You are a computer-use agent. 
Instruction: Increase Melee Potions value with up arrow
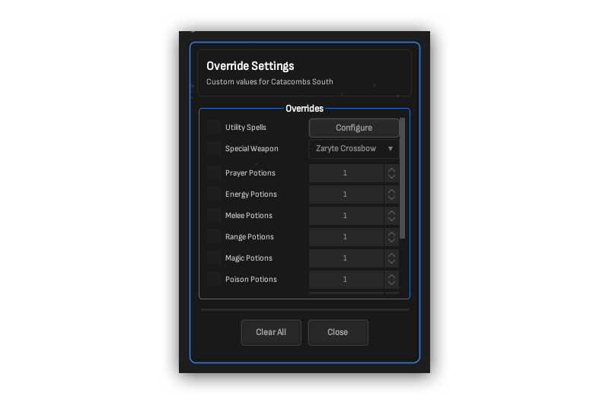coord(391,212)
